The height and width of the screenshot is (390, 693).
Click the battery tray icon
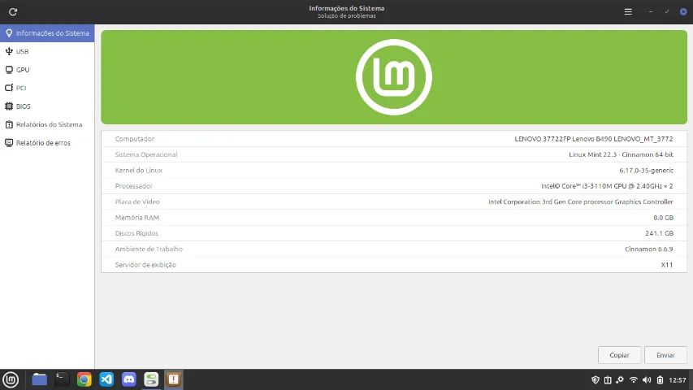(x=660, y=379)
